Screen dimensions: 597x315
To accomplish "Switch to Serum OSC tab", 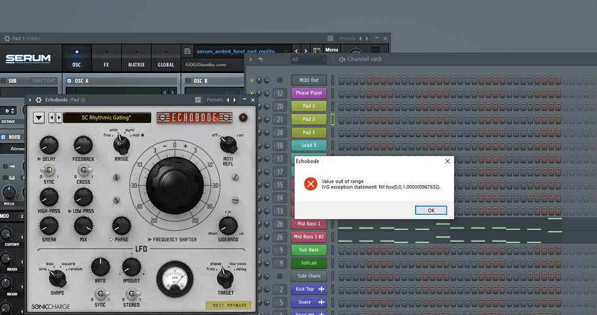I will click(76, 58).
